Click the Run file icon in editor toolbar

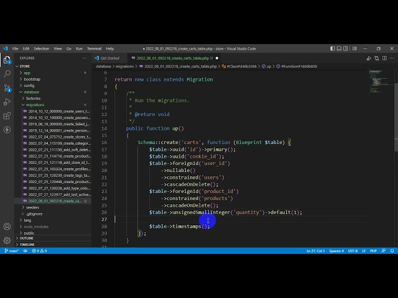[x=369, y=58]
